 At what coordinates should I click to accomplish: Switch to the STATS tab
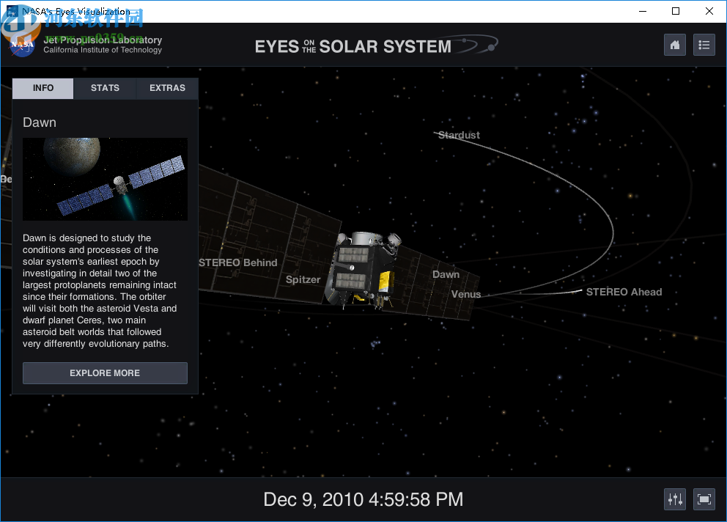click(104, 88)
